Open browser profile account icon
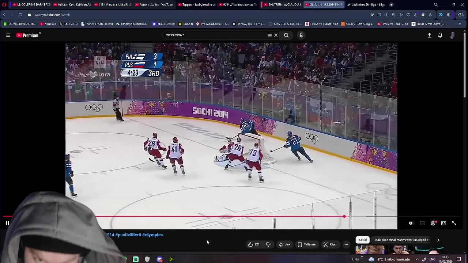 (430, 15)
